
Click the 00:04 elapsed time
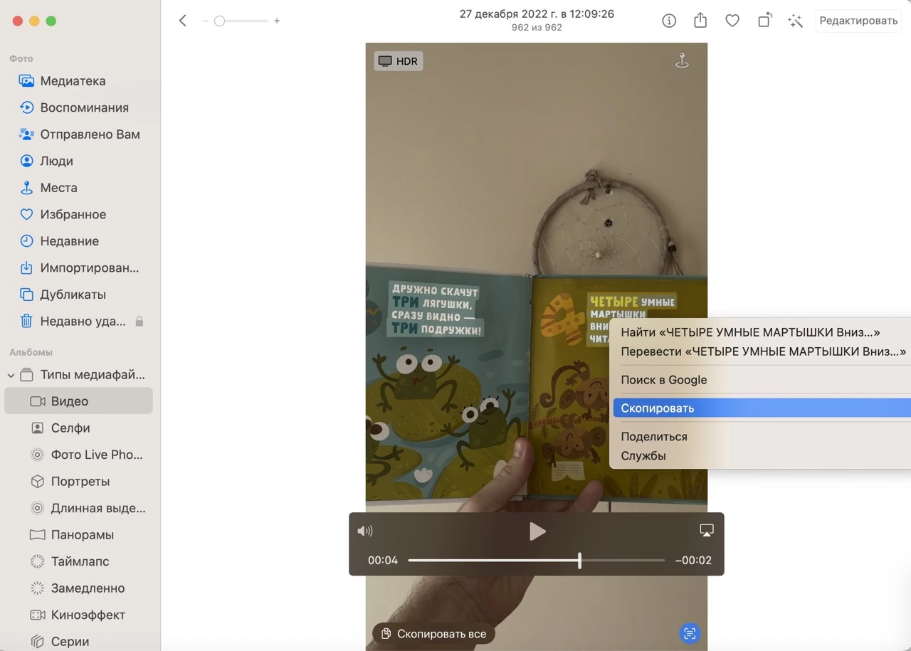click(x=383, y=561)
